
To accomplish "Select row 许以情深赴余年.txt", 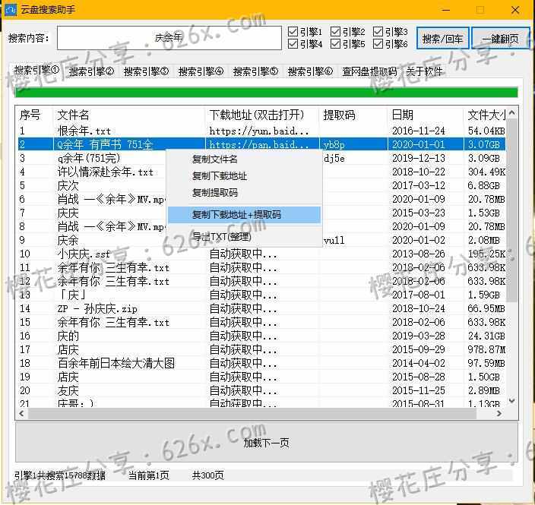I will (x=261, y=172).
